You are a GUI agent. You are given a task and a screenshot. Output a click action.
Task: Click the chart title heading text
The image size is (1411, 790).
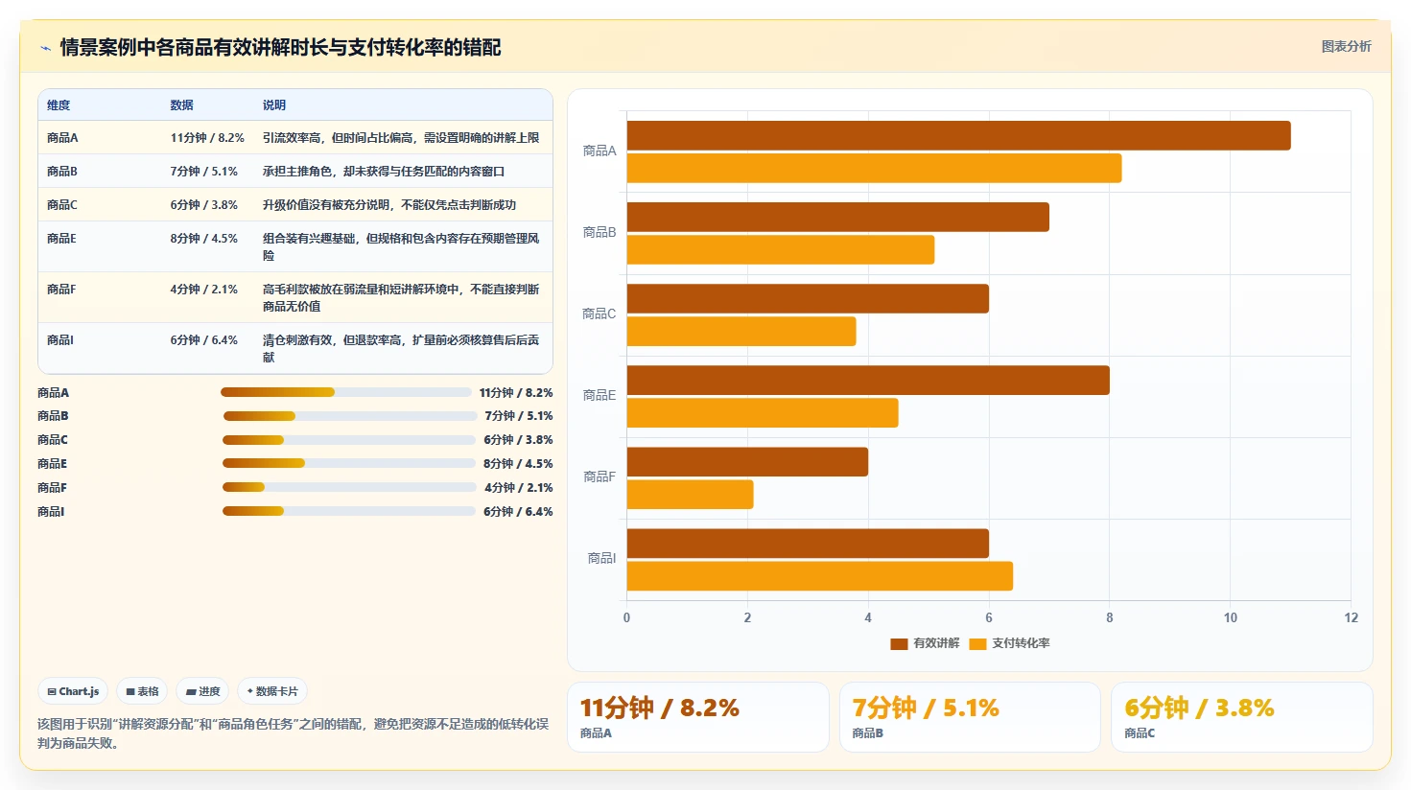[280, 48]
